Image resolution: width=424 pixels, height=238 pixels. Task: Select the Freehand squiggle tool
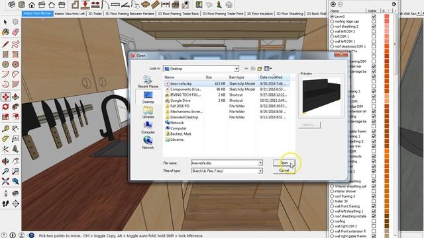[15, 44]
